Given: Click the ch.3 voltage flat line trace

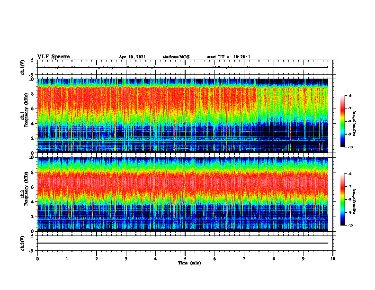Looking at the screenshot, I should (183, 243).
